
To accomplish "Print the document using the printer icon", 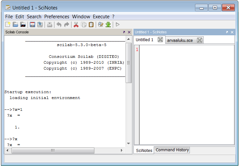I will 50,25.
